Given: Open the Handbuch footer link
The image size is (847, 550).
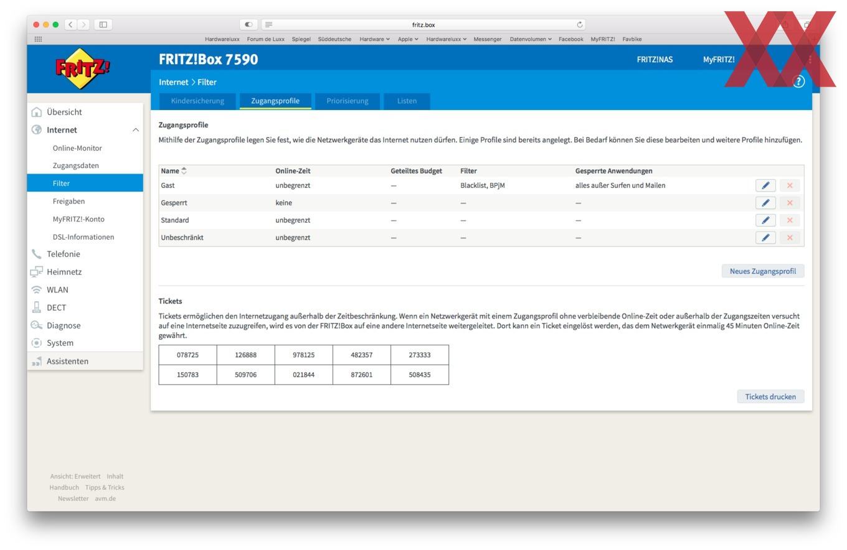Looking at the screenshot, I should pos(64,488).
